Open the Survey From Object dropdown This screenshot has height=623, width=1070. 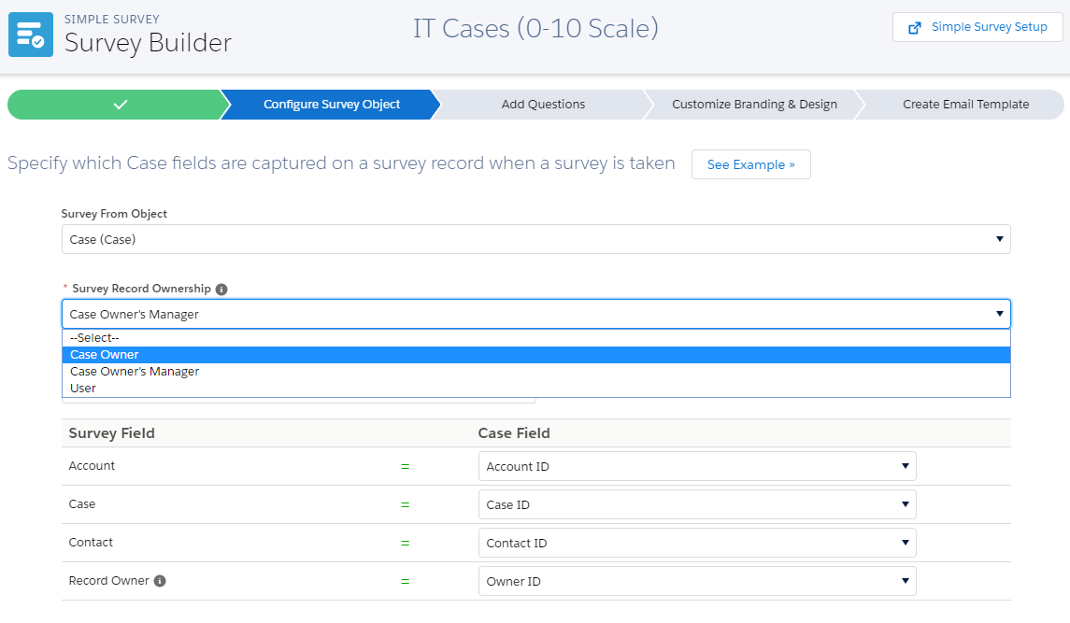535,239
